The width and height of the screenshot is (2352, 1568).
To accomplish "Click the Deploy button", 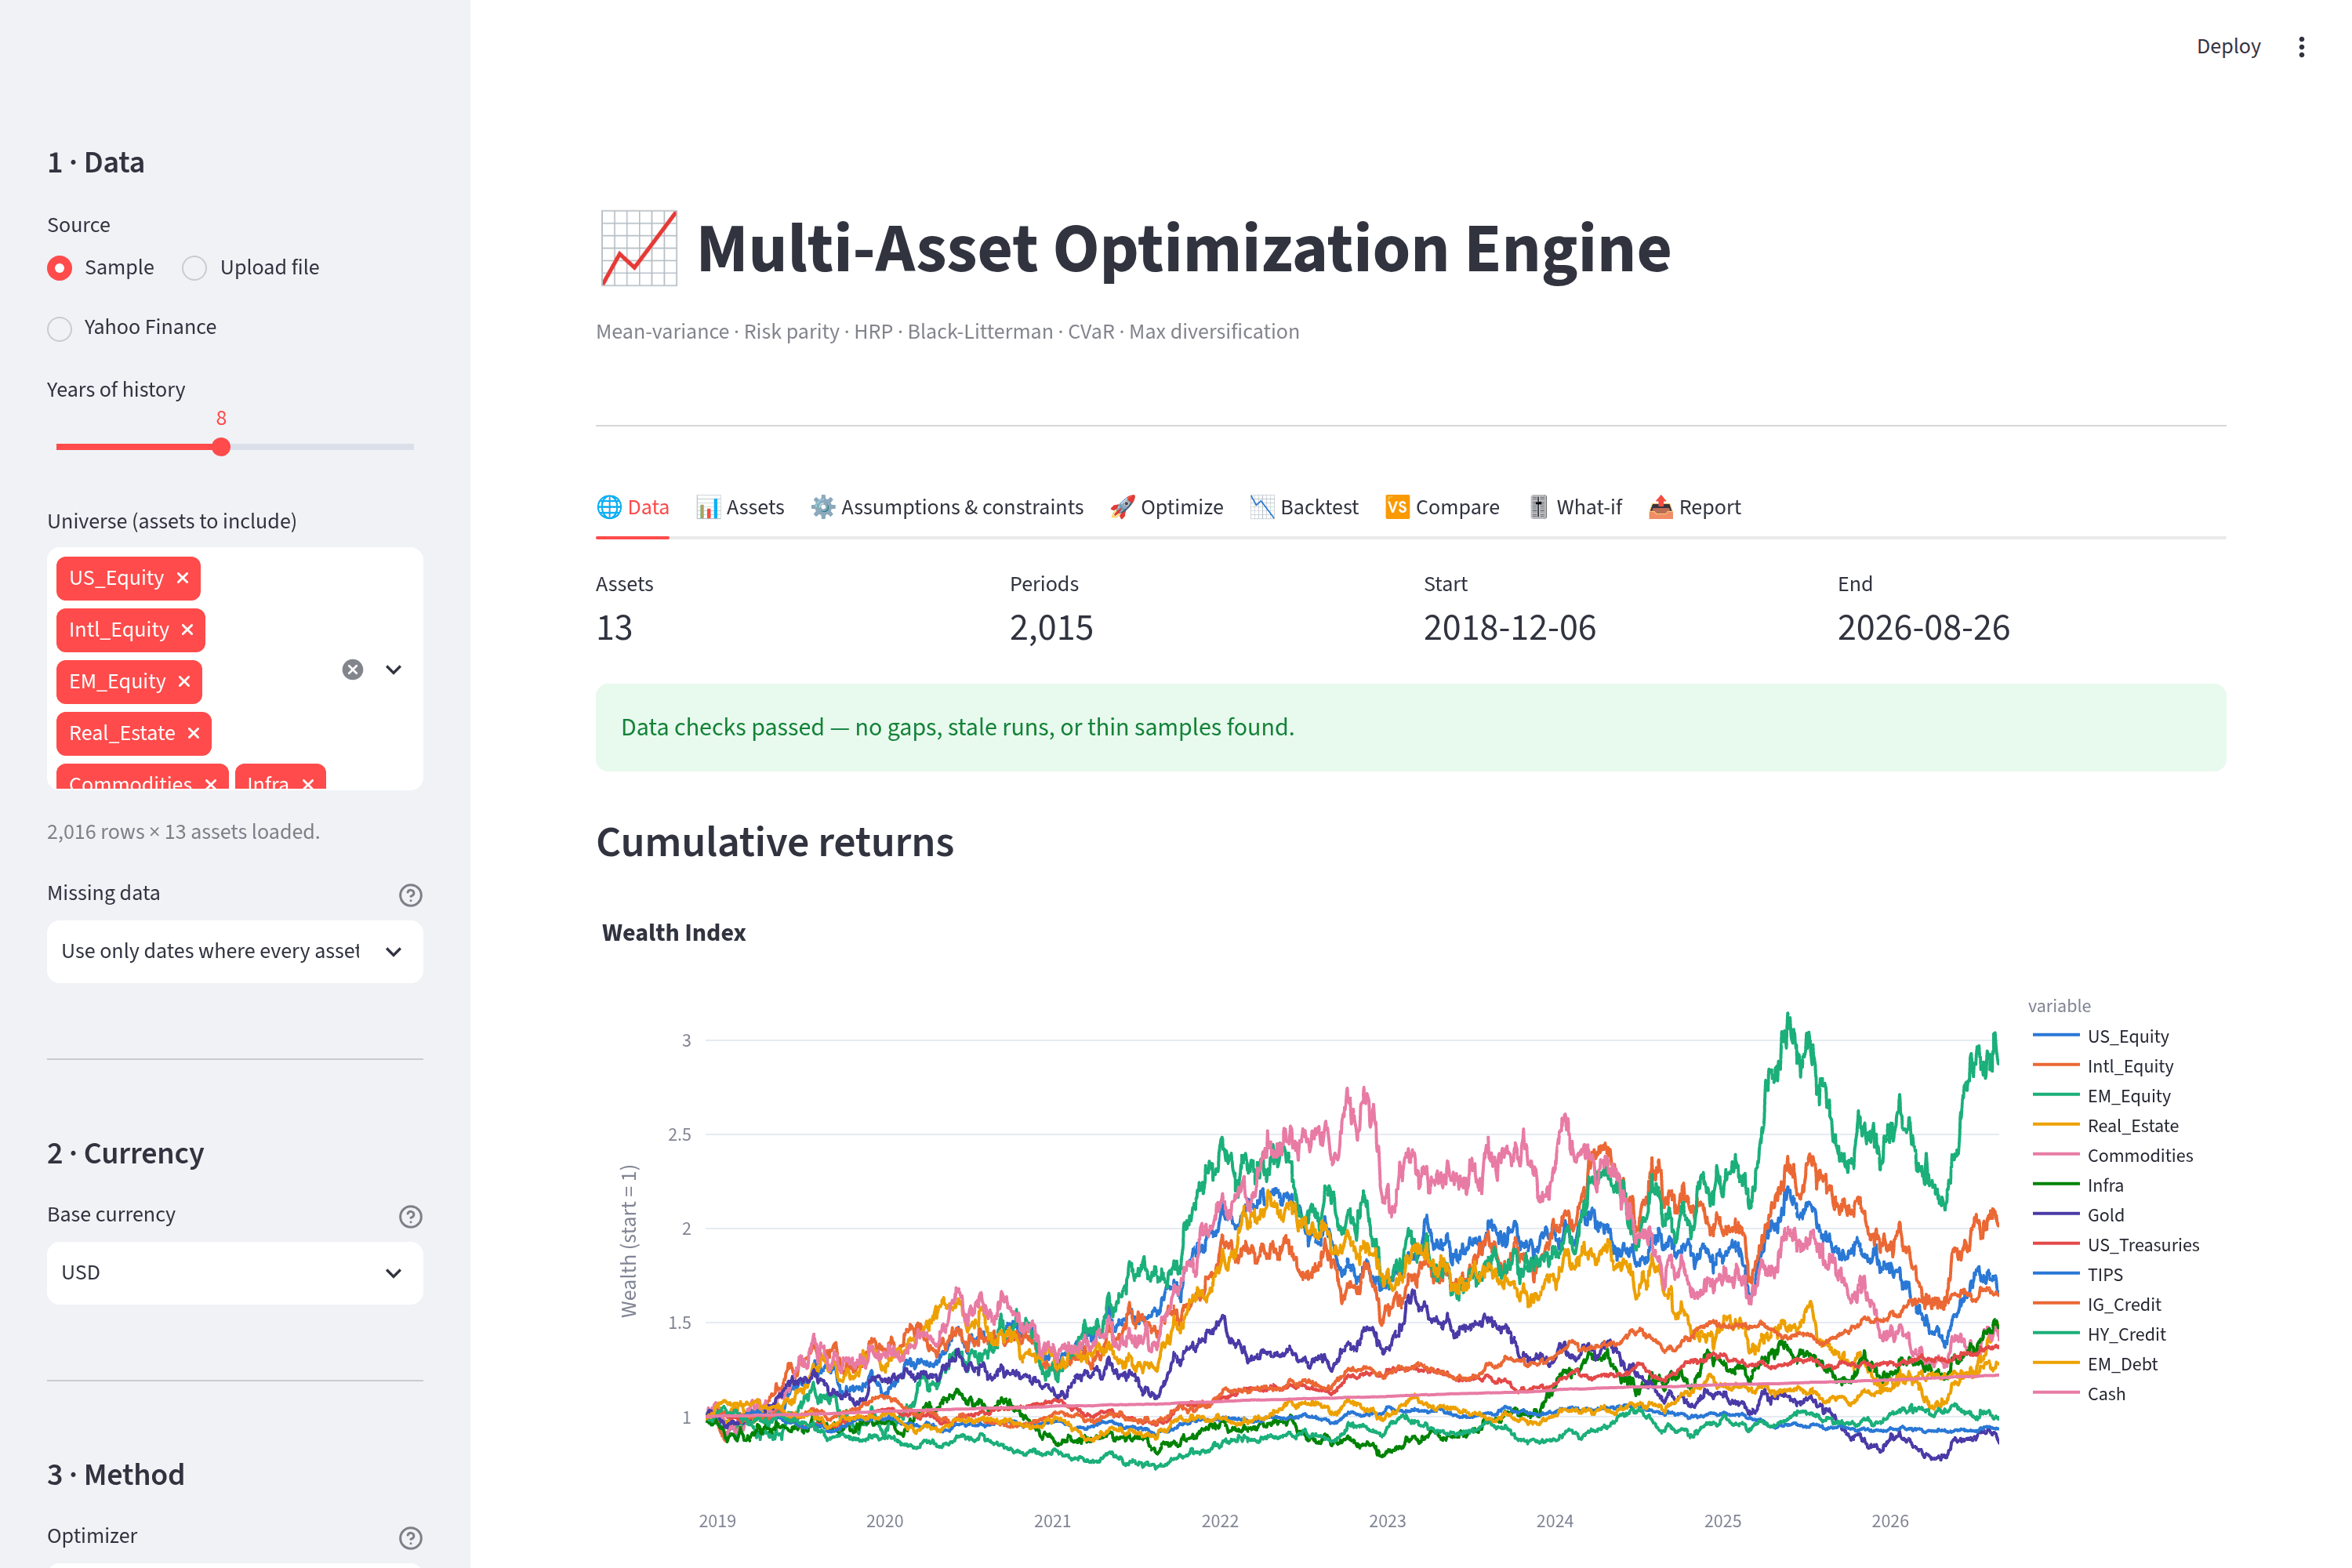I will (x=2228, y=47).
